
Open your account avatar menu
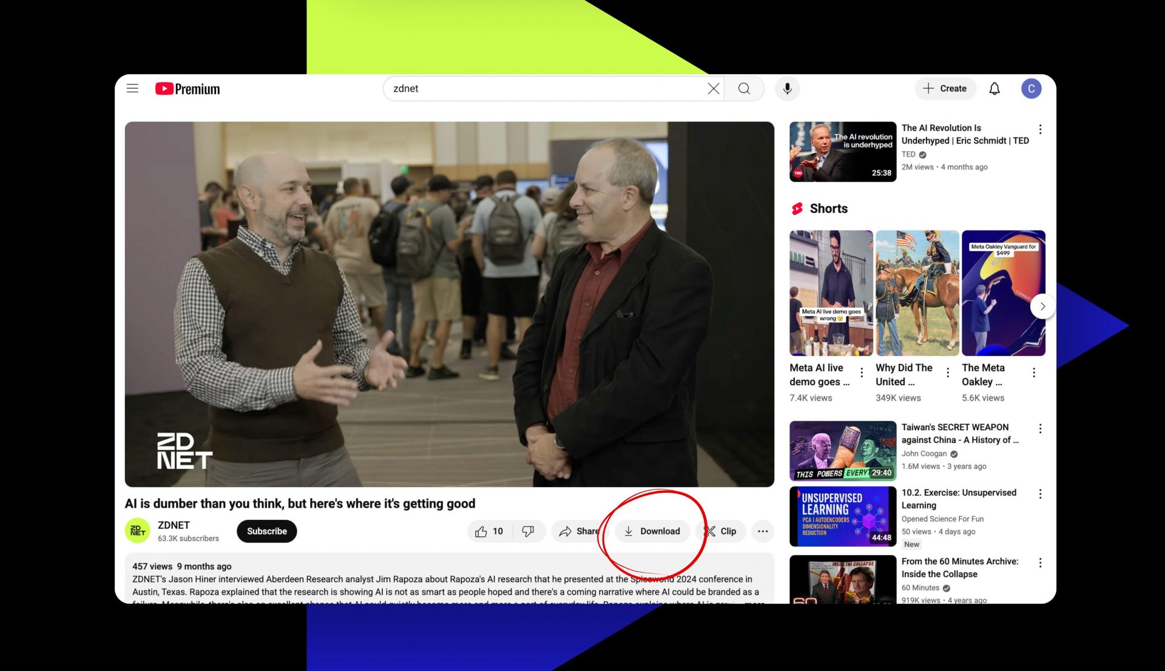coord(1031,89)
